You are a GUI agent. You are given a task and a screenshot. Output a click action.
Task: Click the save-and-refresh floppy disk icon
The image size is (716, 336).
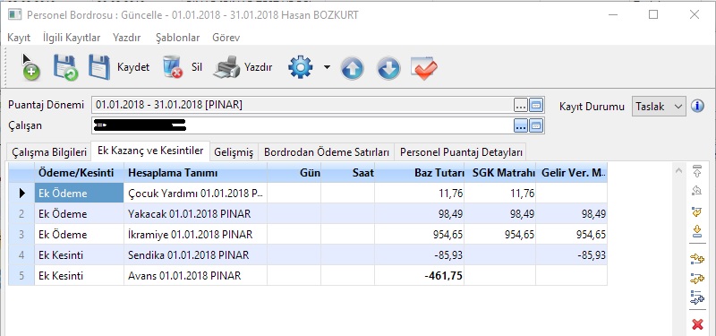[x=65, y=68]
